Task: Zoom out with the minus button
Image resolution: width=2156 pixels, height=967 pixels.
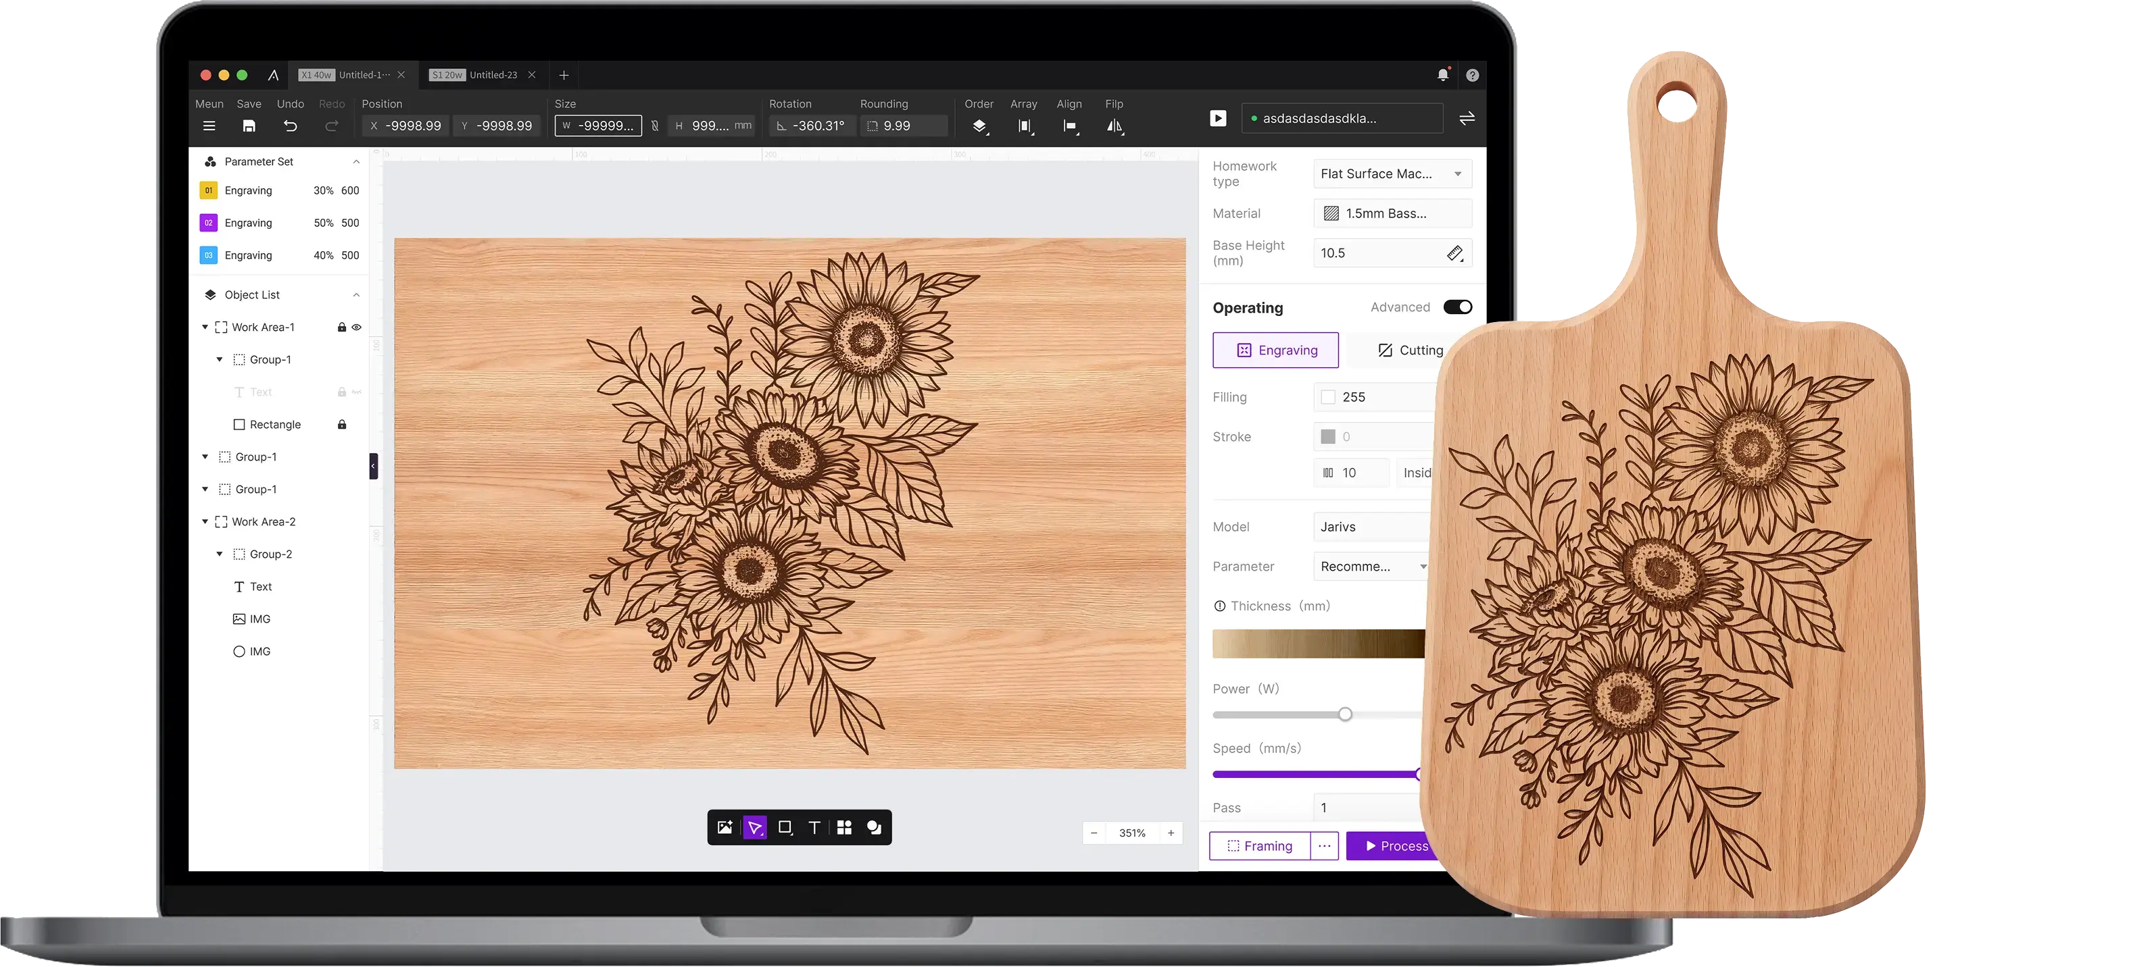Action: click(1094, 833)
